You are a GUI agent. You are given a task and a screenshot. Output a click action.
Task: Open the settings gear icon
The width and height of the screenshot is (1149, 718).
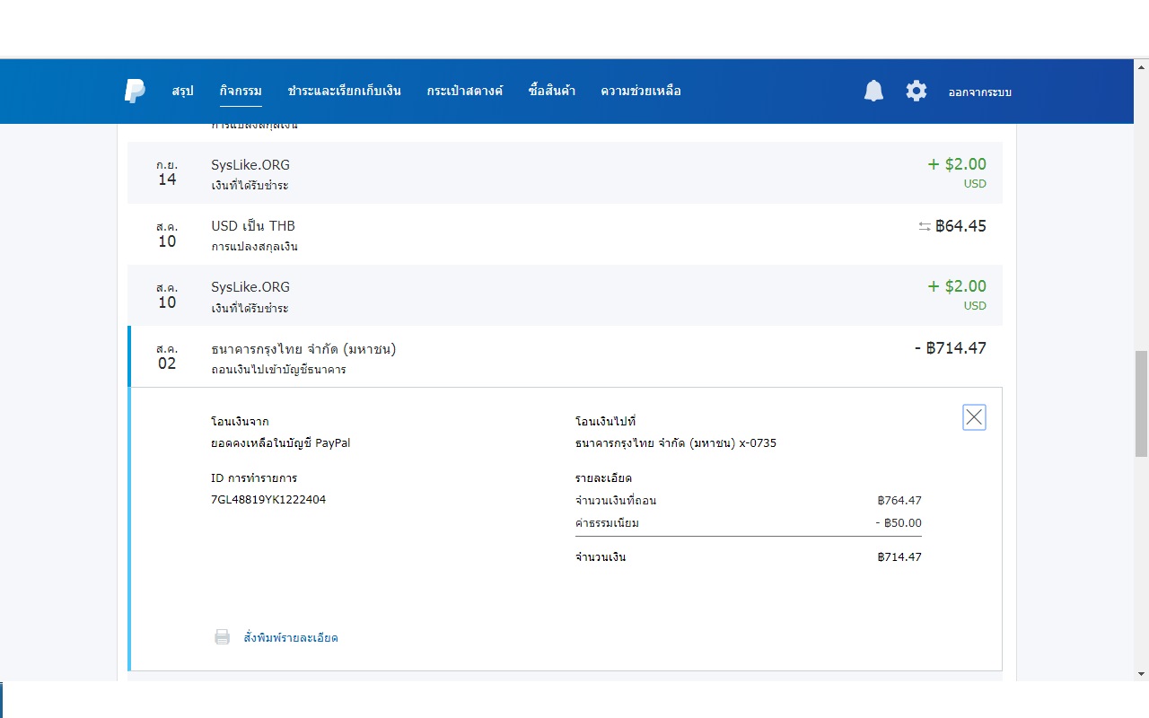click(x=916, y=91)
